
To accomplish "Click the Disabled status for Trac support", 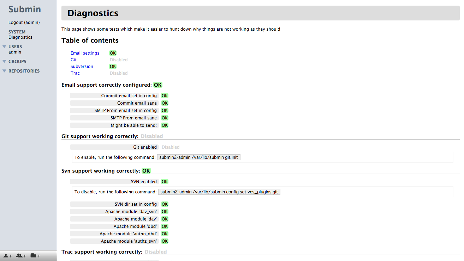I will (x=155, y=251).
